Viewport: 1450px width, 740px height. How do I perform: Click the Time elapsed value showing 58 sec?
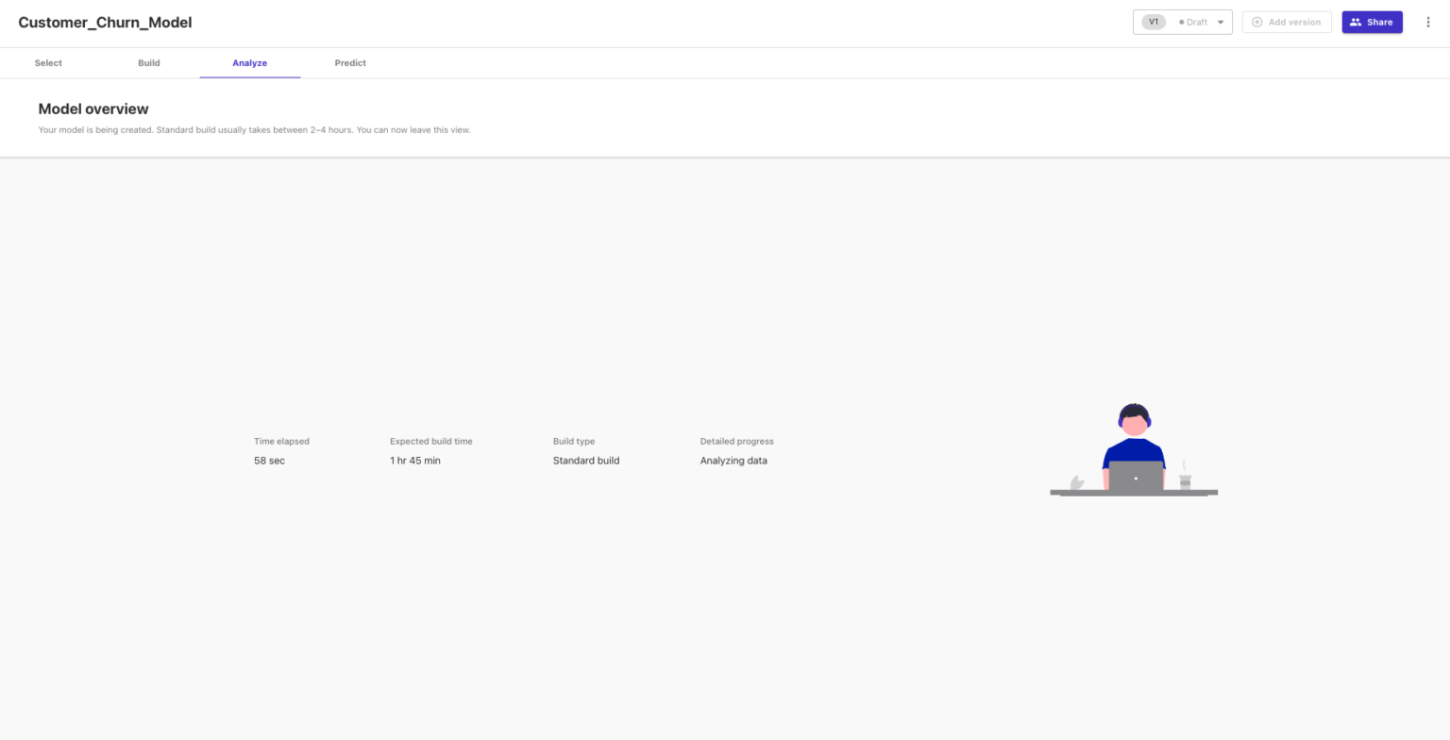pyautogui.click(x=269, y=461)
